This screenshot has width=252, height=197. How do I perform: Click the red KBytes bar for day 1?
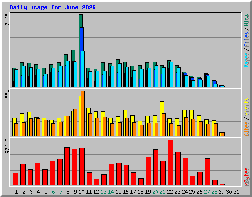15,179
